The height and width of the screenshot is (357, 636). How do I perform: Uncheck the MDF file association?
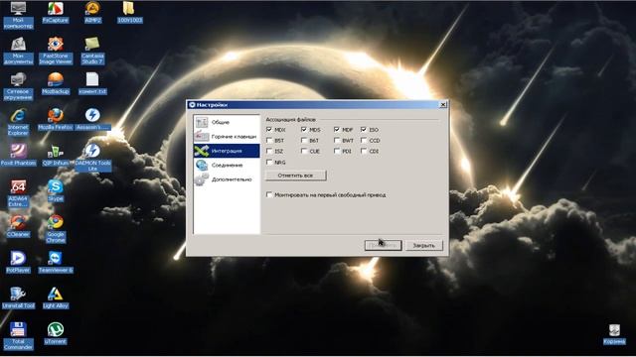tap(337, 130)
